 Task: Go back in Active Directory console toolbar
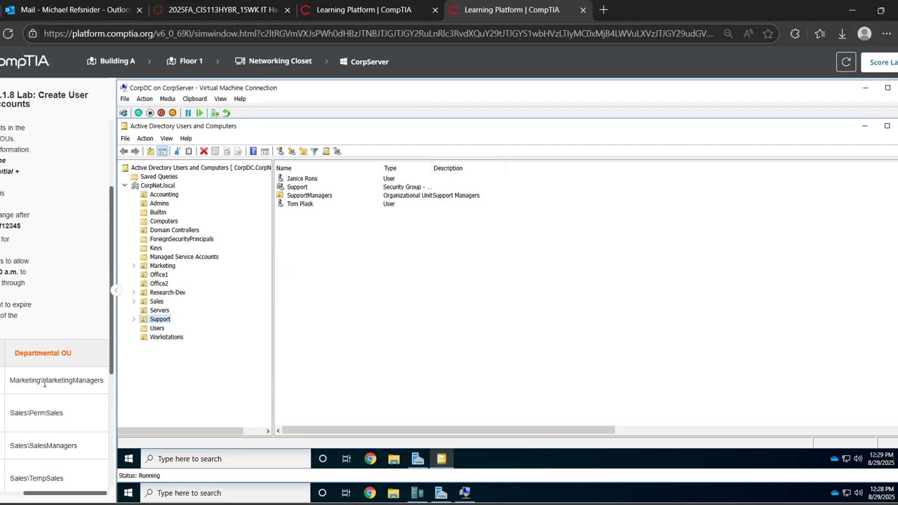coord(123,151)
